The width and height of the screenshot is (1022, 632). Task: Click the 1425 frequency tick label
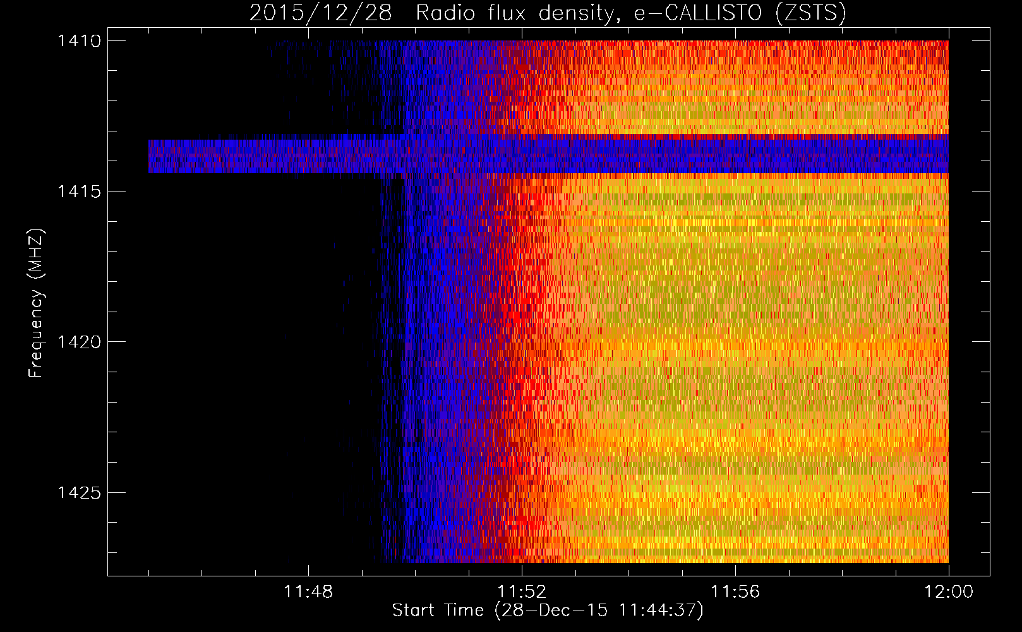point(79,492)
